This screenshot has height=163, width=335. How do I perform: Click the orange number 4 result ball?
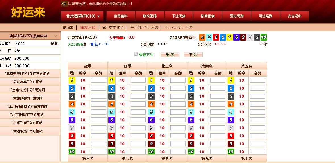coord(202,37)
